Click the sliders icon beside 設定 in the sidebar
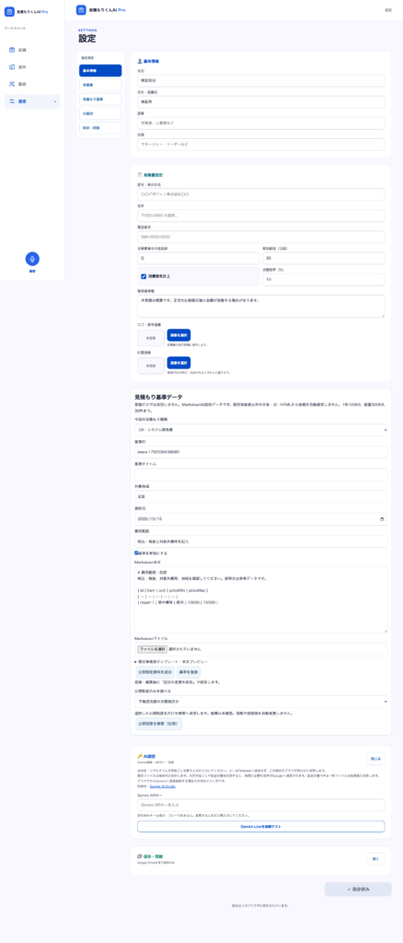The image size is (403, 943). 12,101
